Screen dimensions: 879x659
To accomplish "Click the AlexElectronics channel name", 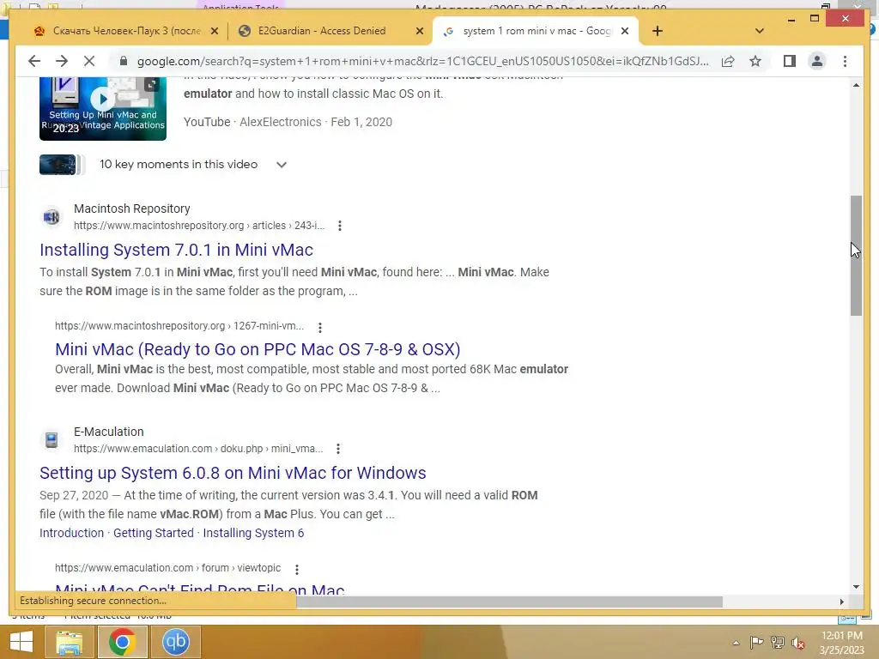I will [281, 122].
